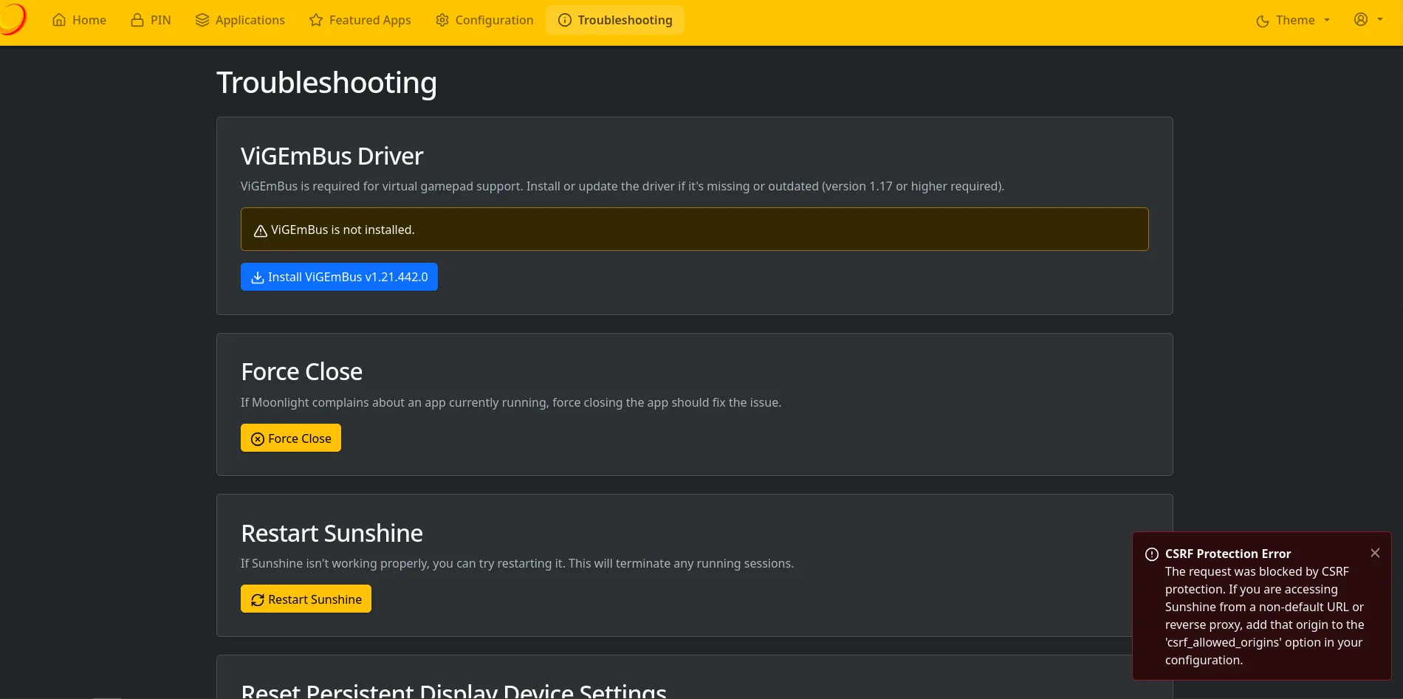Select the Troubleshooting tab
The image size is (1403, 699).
coord(615,20)
